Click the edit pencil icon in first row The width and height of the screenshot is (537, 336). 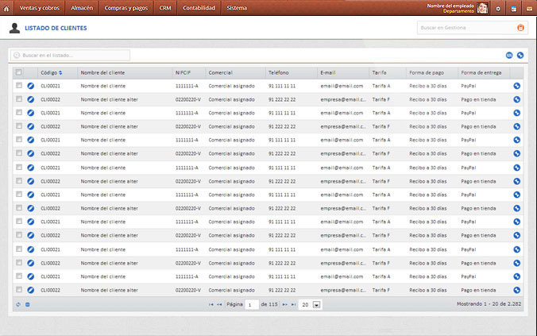coord(31,86)
